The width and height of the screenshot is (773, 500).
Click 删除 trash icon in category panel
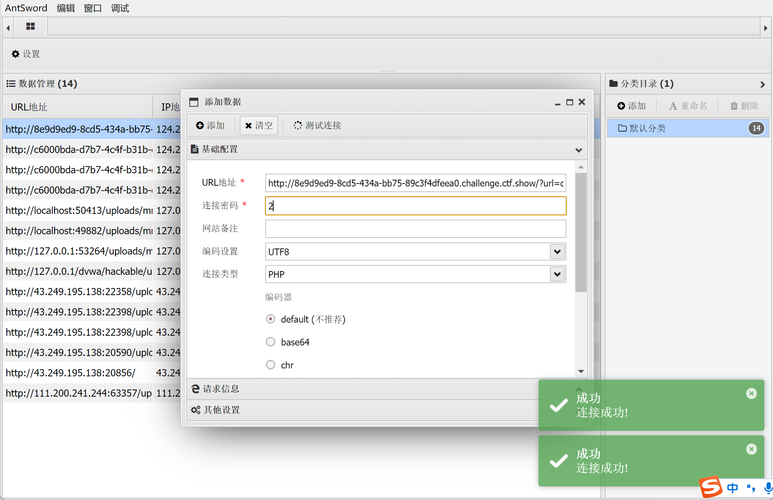click(734, 106)
